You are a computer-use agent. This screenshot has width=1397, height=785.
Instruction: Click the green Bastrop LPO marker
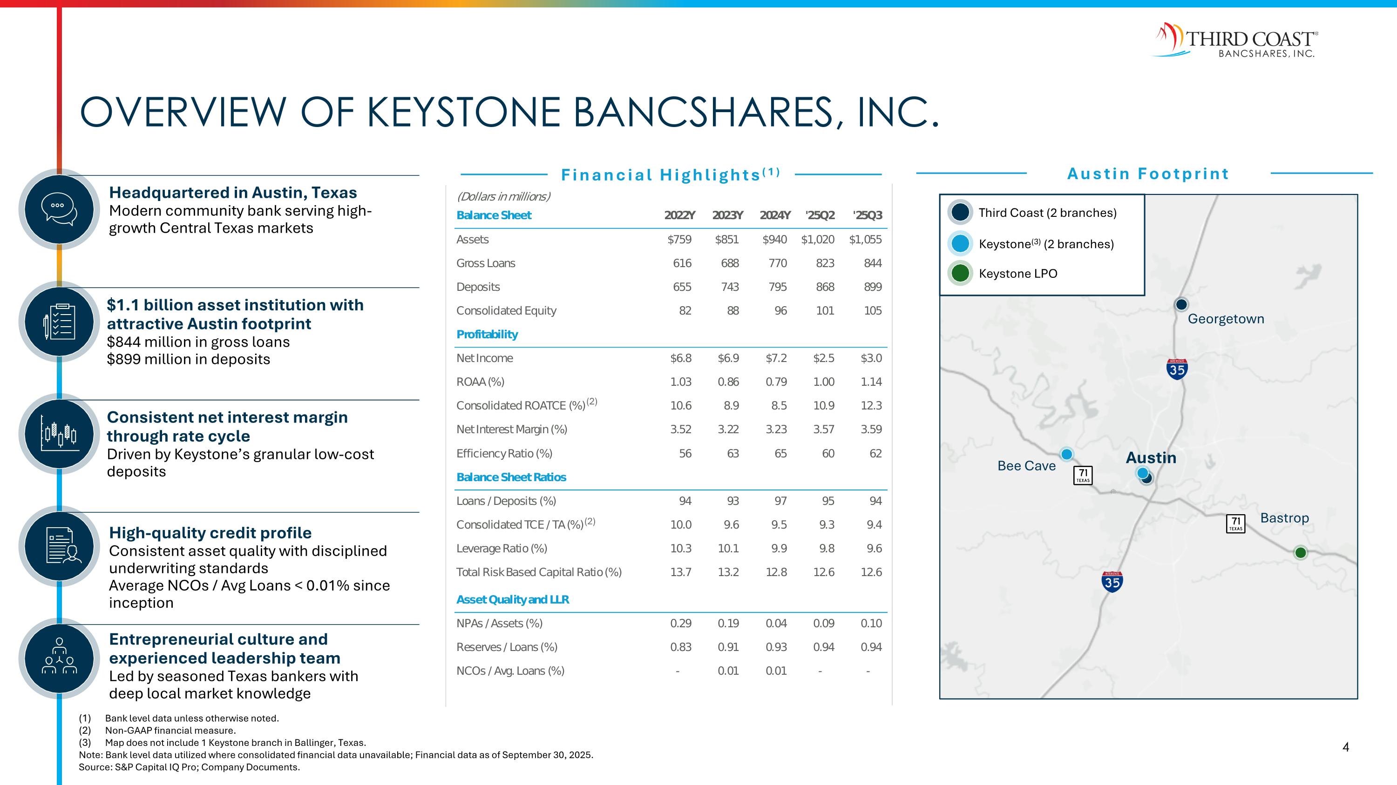[1300, 553]
